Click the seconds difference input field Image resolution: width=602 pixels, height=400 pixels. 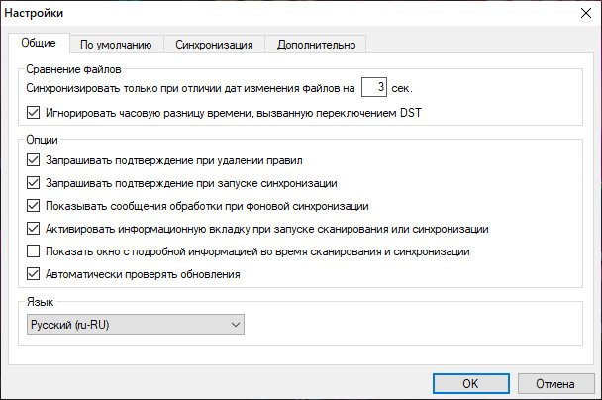coord(373,88)
